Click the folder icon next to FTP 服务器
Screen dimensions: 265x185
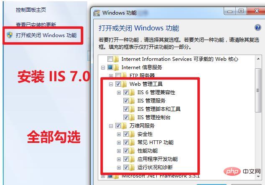point(125,75)
